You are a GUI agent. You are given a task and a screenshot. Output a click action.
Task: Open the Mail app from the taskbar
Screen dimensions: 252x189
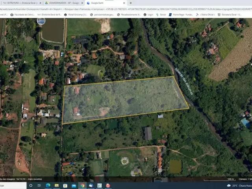pos(74,185)
